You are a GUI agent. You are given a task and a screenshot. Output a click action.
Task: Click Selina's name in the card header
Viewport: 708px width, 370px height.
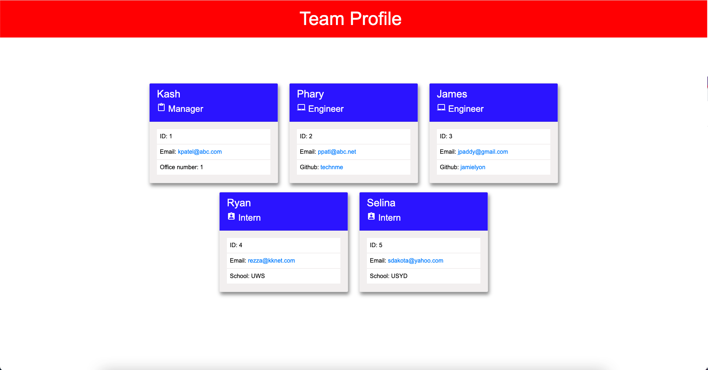tap(381, 203)
